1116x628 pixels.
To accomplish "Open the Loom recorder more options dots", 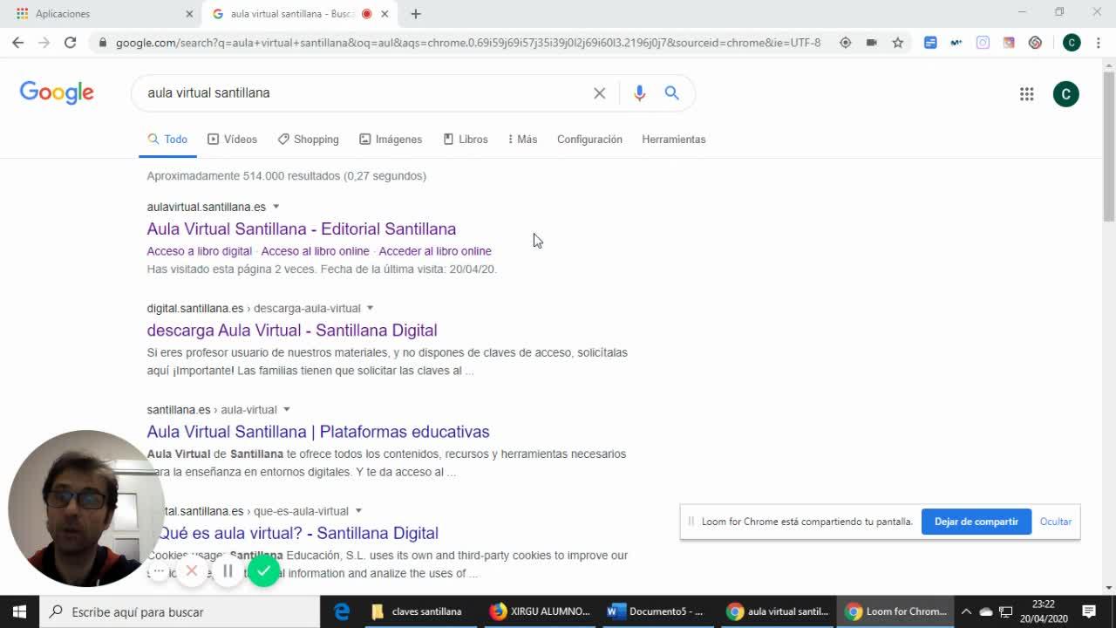I will point(159,571).
